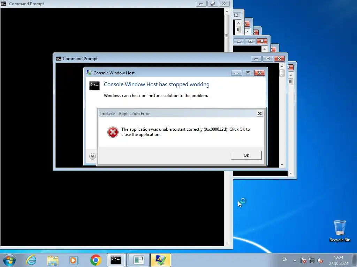Image resolution: width=357 pixels, height=267 pixels.
Task: Open the document window taskbar button
Action: 139,260
